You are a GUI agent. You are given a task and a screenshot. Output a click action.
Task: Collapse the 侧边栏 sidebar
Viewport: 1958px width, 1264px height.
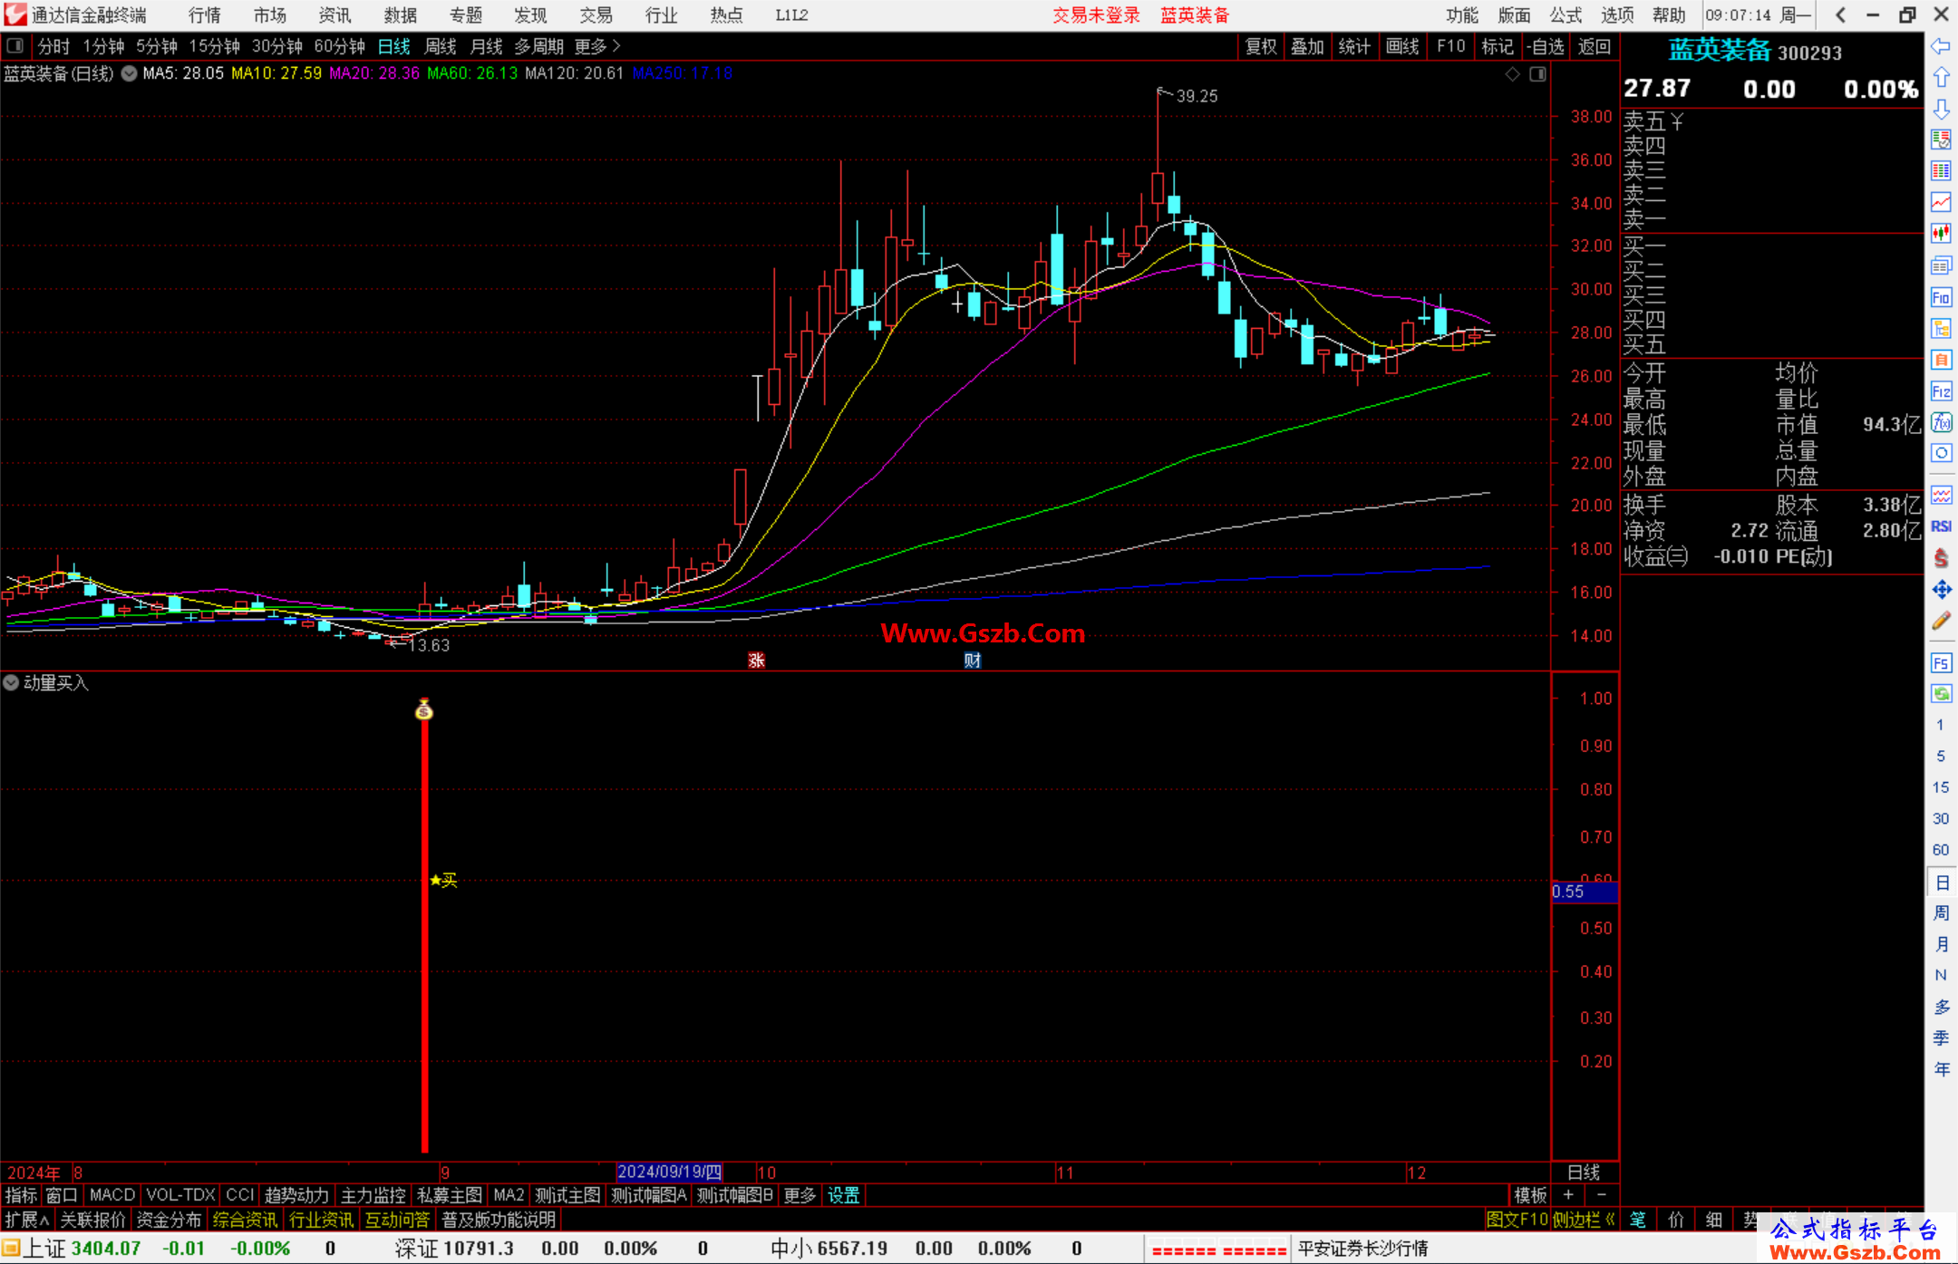[1584, 1220]
